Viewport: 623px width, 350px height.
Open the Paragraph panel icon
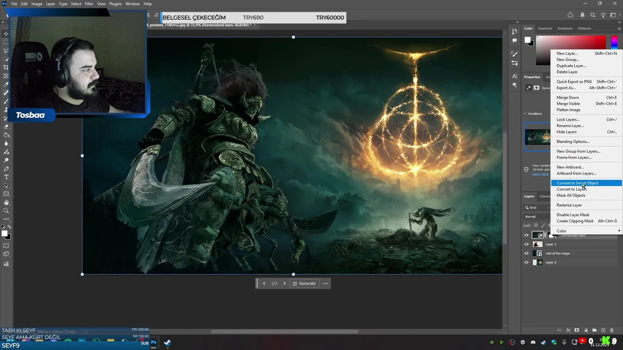coord(514,85)
